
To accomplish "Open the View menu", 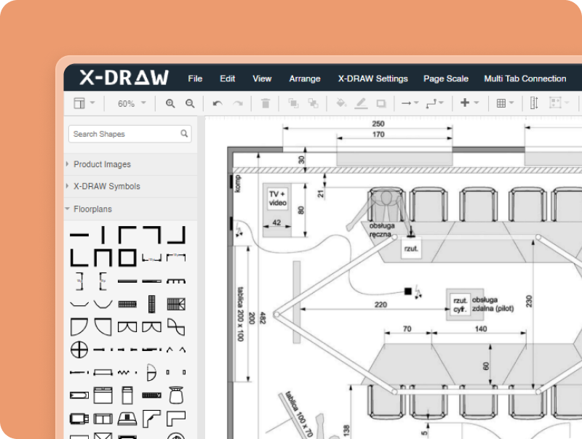I will coord(262,78).
